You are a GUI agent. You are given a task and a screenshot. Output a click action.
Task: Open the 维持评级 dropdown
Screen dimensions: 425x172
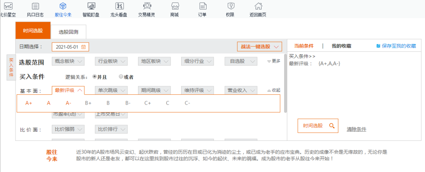click(x=197, y=90)
